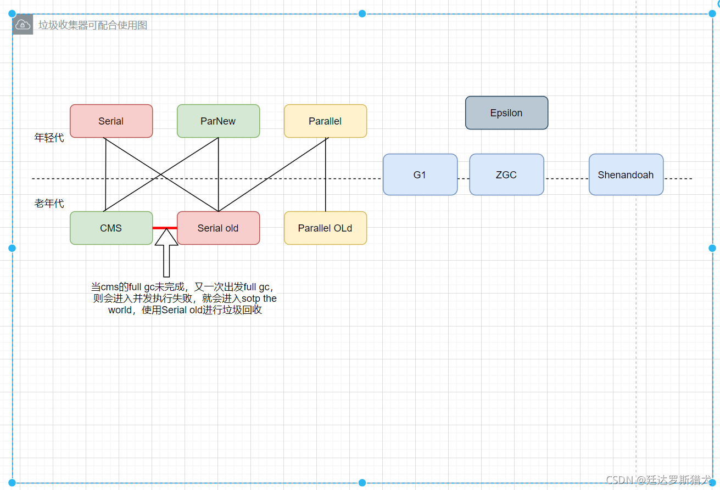Grab the left middle selection handle
The height and width of the screenshot is (490, 720).
[12, 248]
